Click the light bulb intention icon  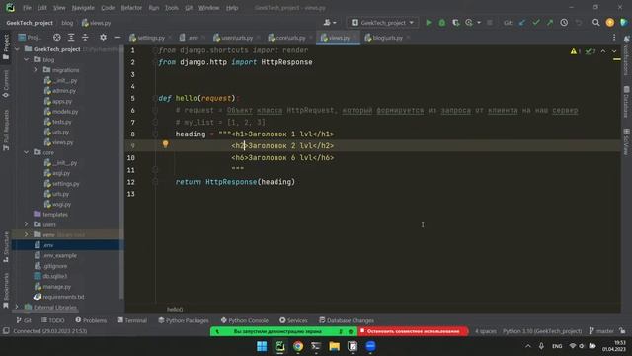click(165, 144)
